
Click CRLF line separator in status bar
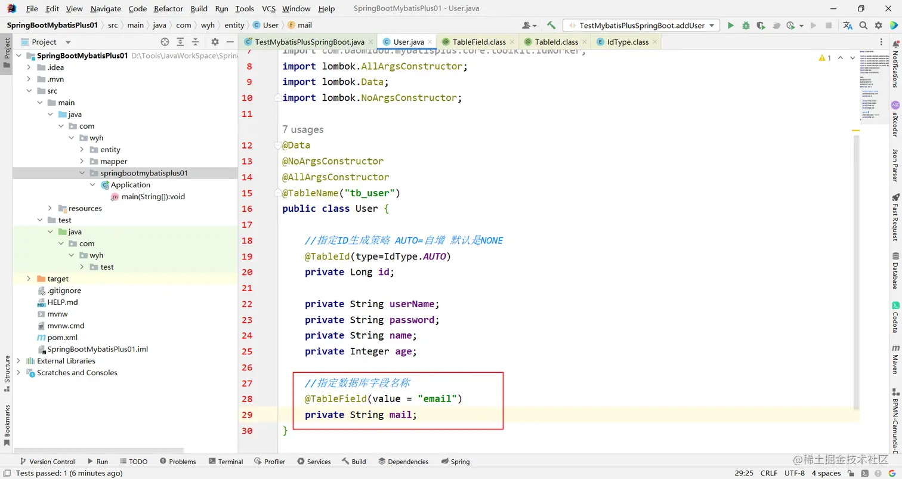click(x=768, y=473)
